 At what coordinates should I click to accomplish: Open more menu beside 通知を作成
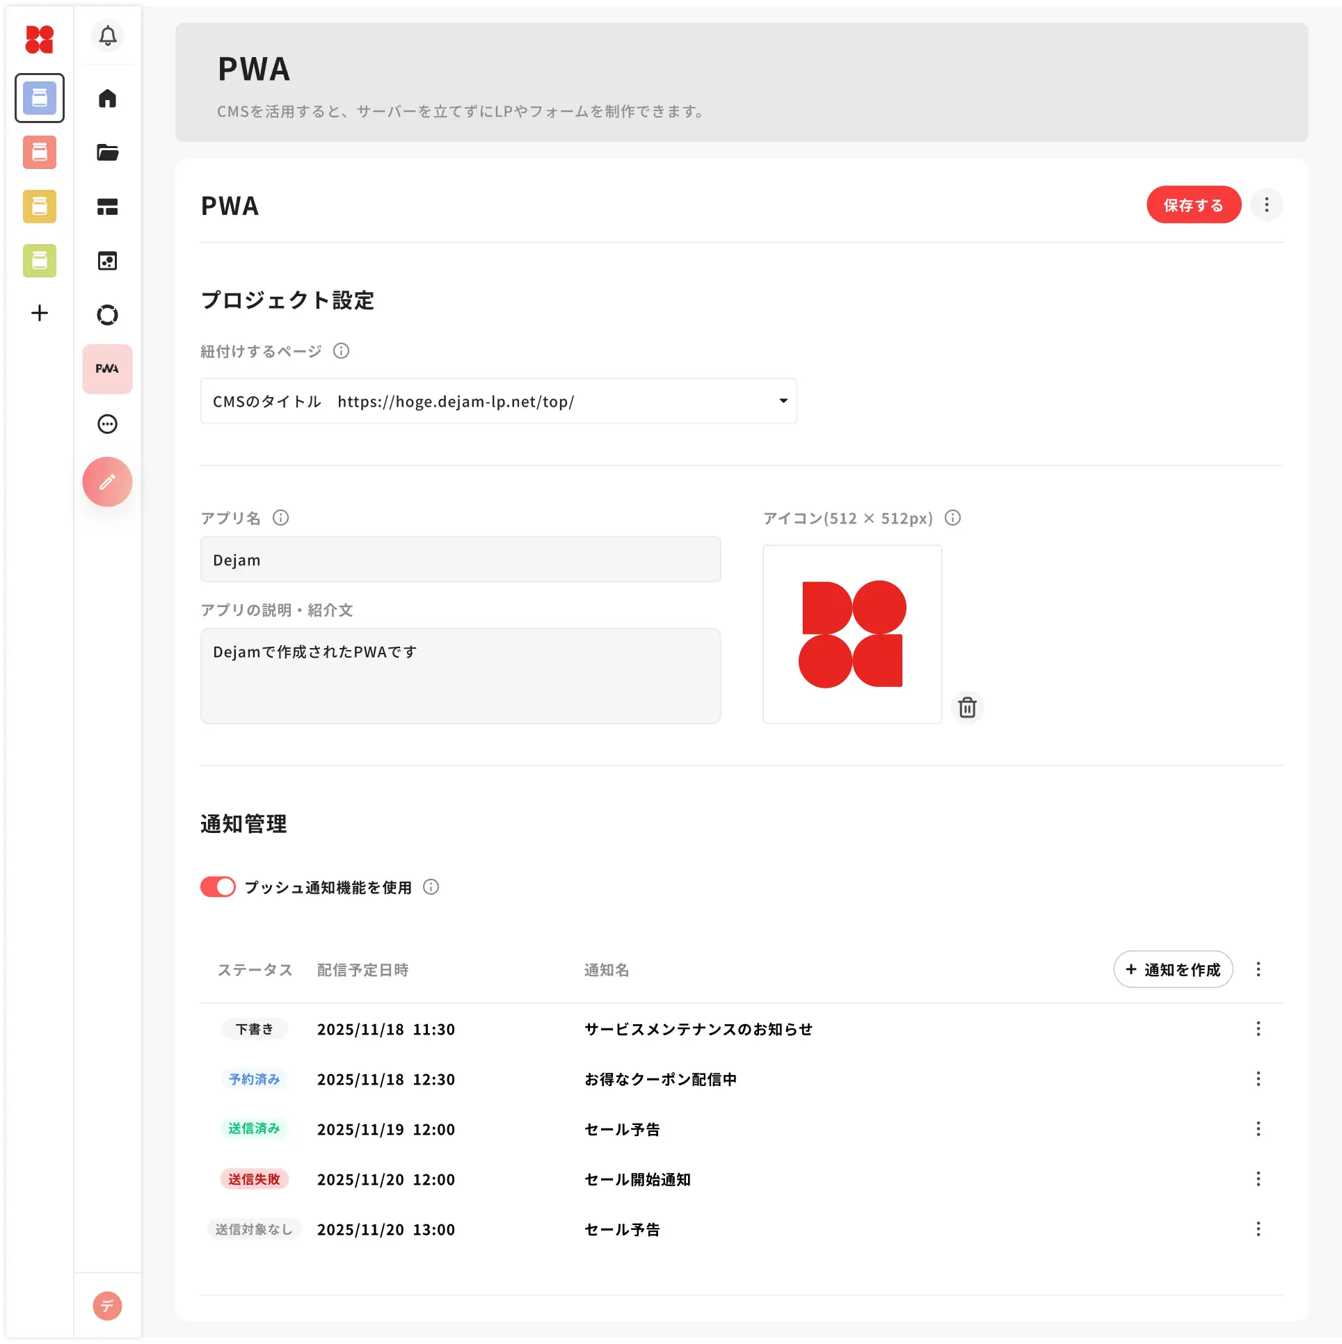click(x=1258, y=969)
